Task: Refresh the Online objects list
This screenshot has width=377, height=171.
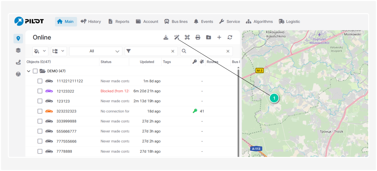Action: [x=230, y=37]
